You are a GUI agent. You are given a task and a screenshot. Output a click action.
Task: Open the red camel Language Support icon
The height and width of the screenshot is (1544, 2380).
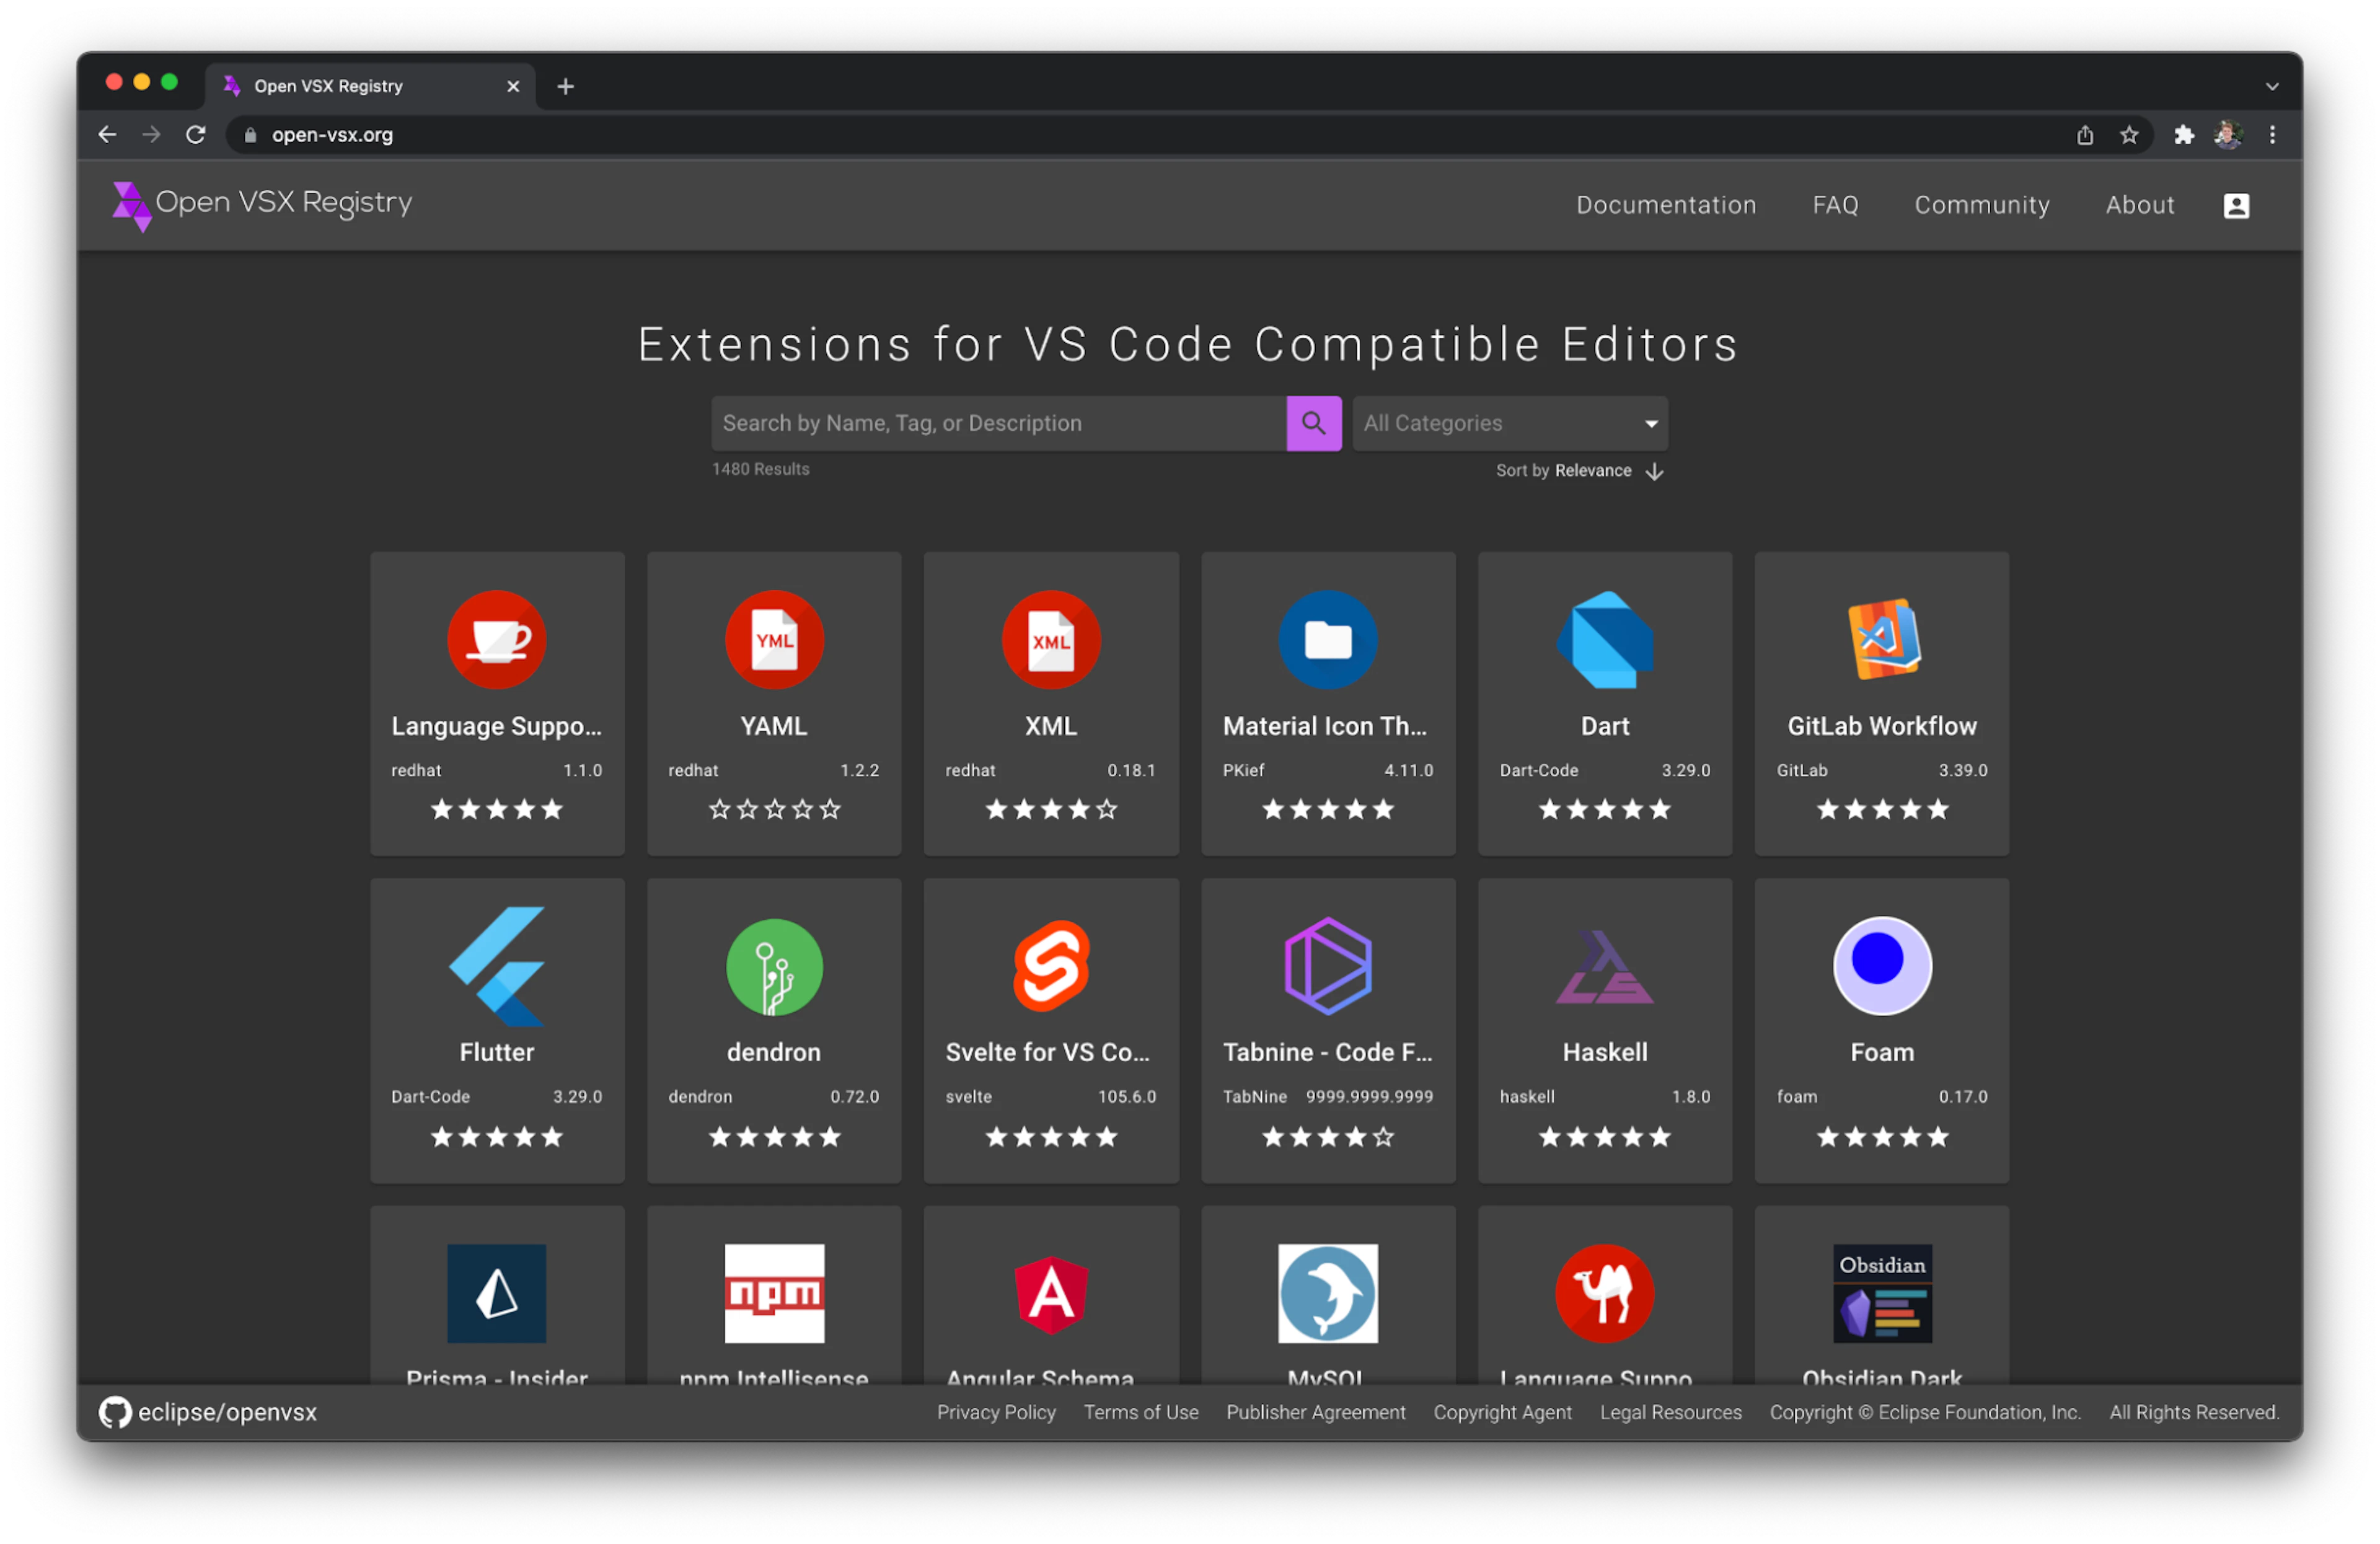pyautogui.click(x=1605, y=1293)
